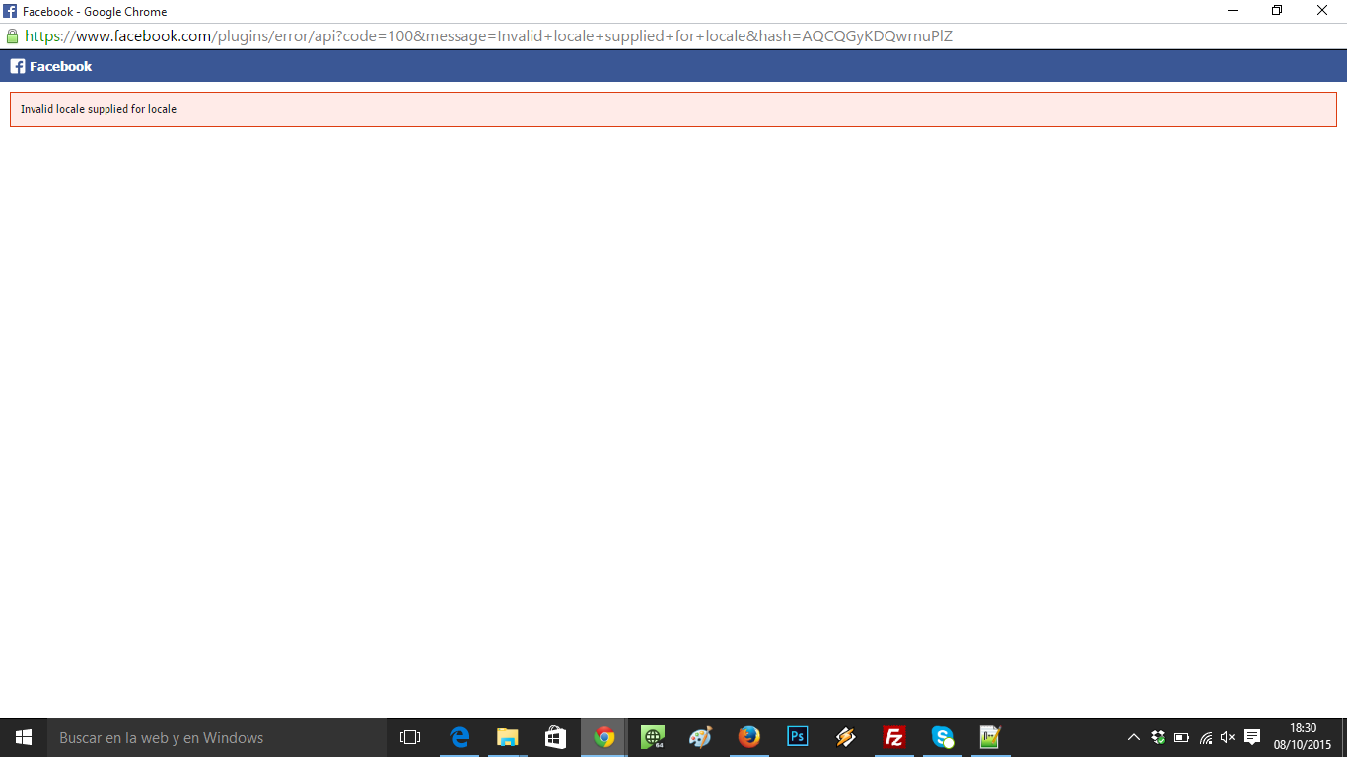Open the Action Center notifications

(x=1252, y=737)
